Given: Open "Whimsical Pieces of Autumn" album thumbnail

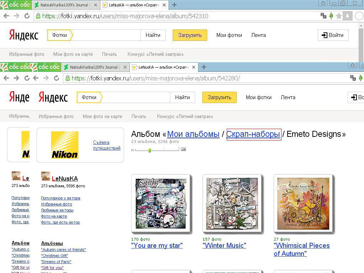Looking at the screenshot, I should [x=303, y=203].
